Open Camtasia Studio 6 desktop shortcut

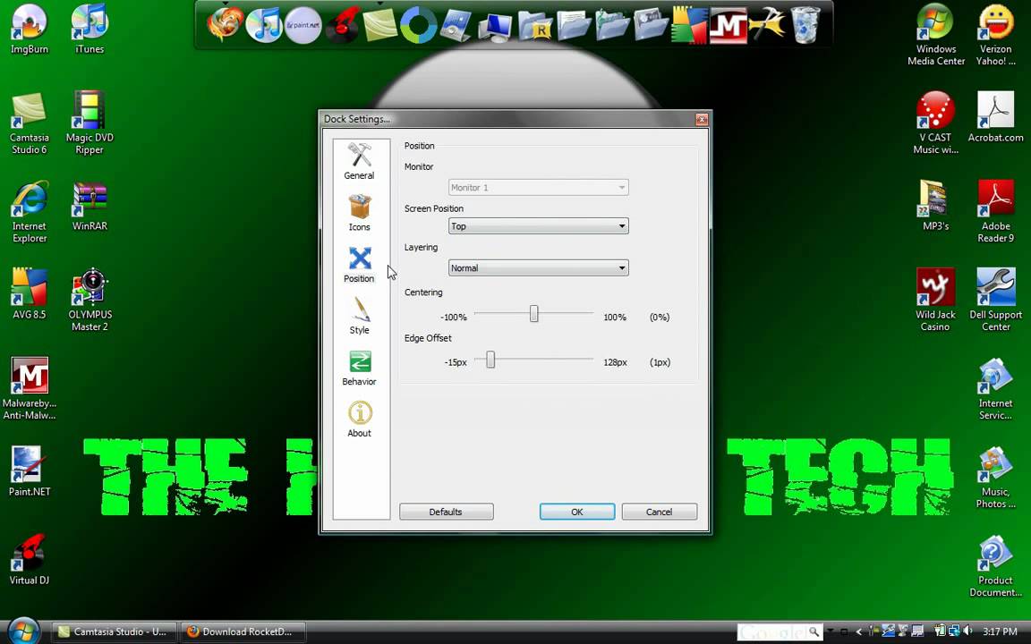[29, 123]
